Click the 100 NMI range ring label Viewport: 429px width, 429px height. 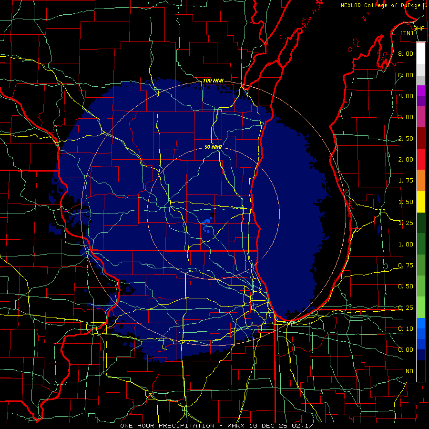point(213,81)
